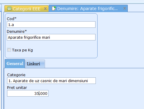The image size is (144, 109).
Task: Click the Categorie field
Action: click(x=51, y=81)
